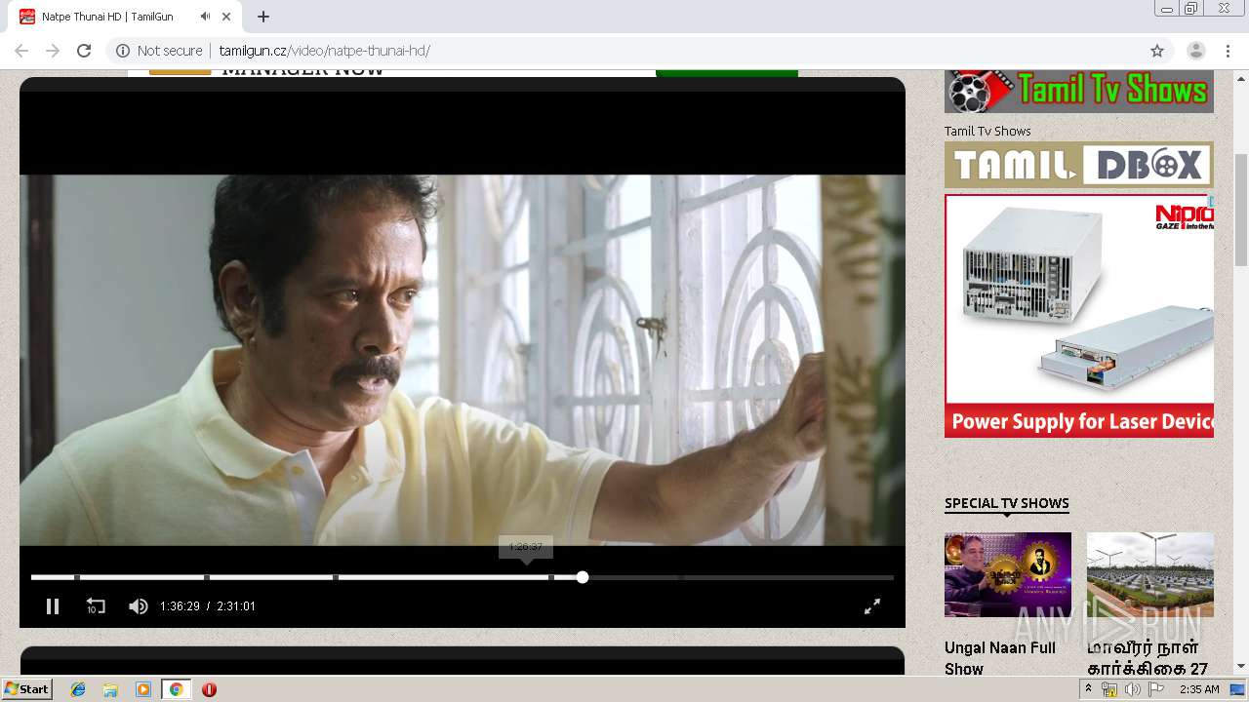
Task: Open Ungal Naan Full Show thumbnail
Action: coord(1008,574)
